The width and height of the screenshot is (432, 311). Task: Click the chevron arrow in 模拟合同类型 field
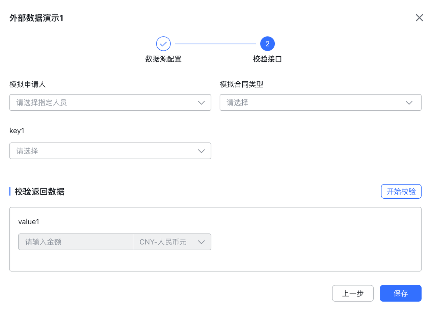pos(409,103)
